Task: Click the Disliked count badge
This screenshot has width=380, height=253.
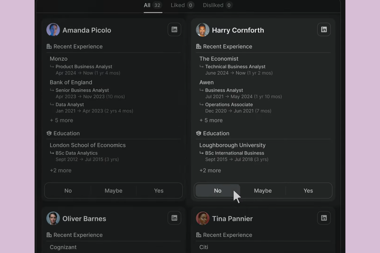Action: (x=229, y=5)
